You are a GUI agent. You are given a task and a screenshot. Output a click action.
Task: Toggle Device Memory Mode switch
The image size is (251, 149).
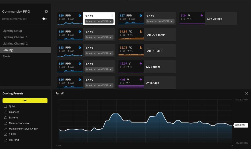point(45,19)
